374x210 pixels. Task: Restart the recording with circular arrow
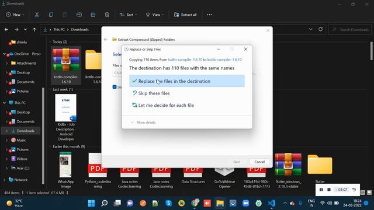[354, 190]
